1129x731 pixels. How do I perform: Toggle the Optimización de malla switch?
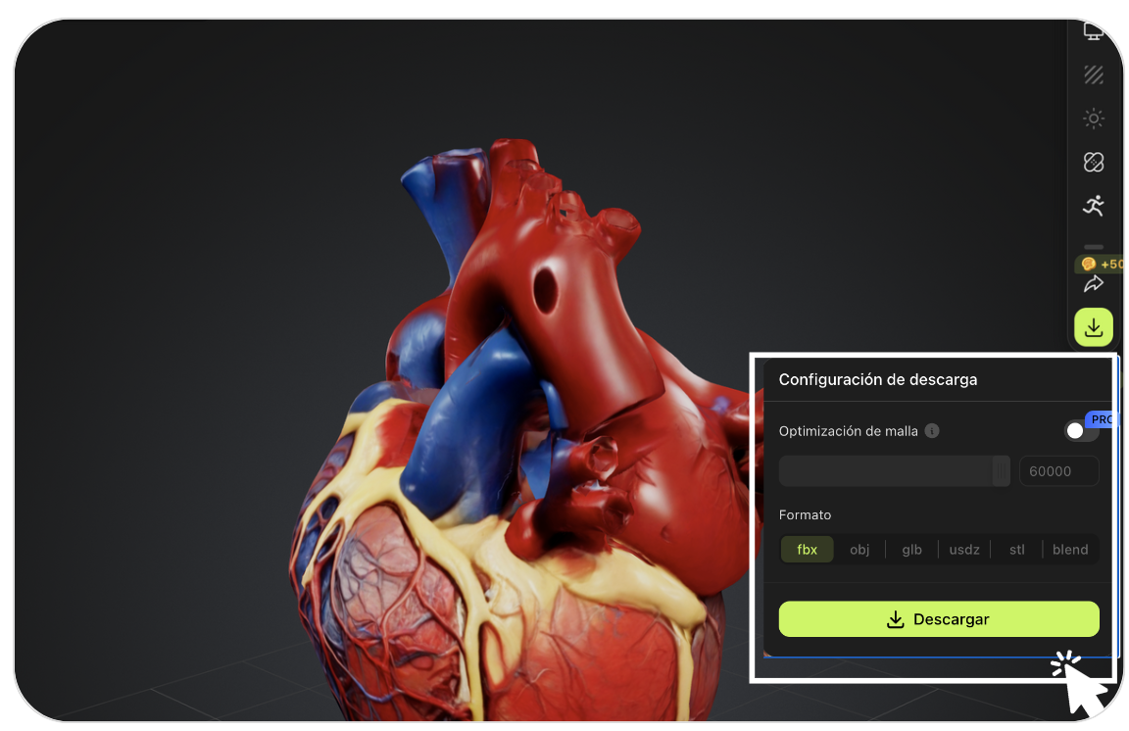click(x=1082, y=431)
